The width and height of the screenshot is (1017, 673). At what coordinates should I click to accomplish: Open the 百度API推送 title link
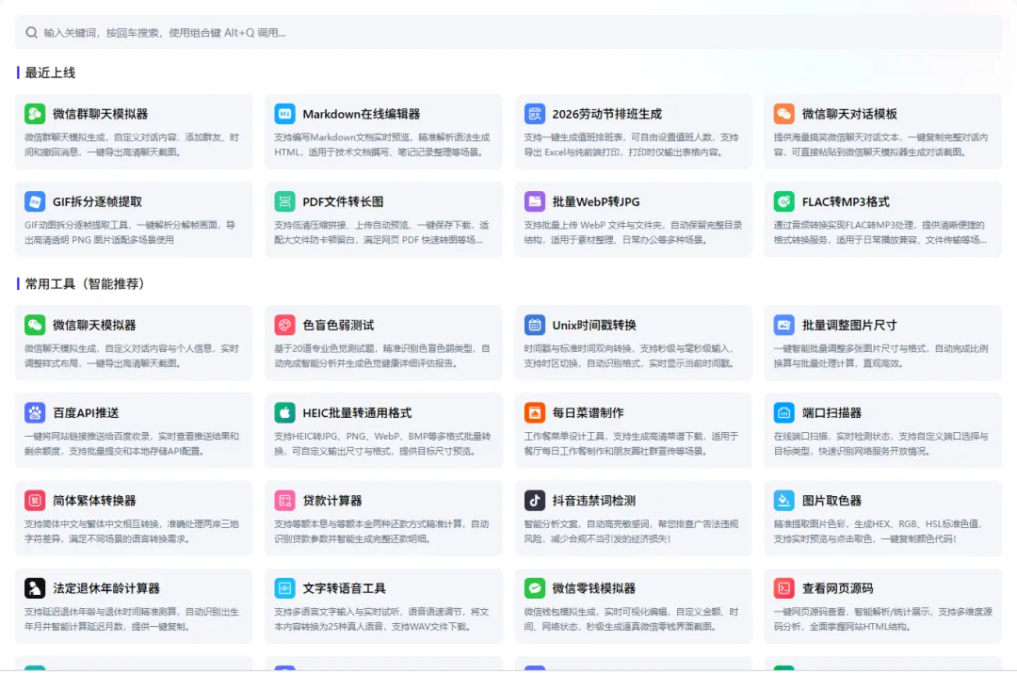coord(87,413)
